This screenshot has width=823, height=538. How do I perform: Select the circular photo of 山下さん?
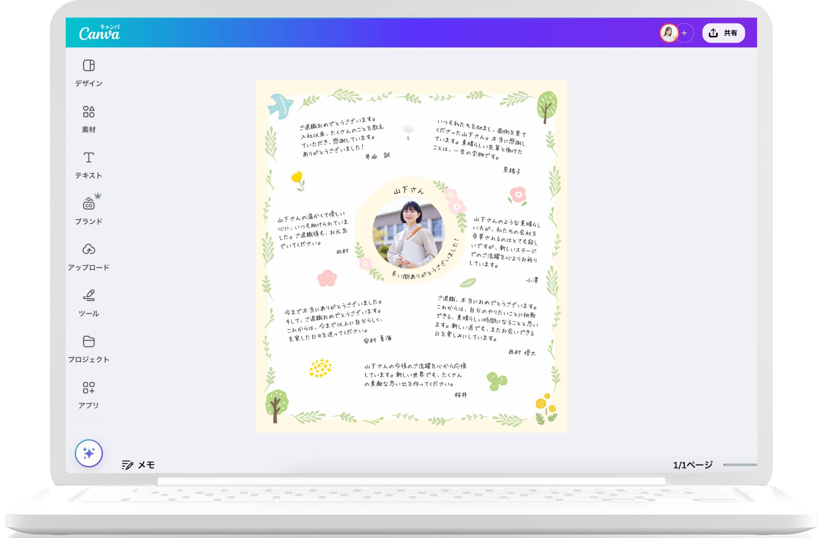click(x=407, y=235)
